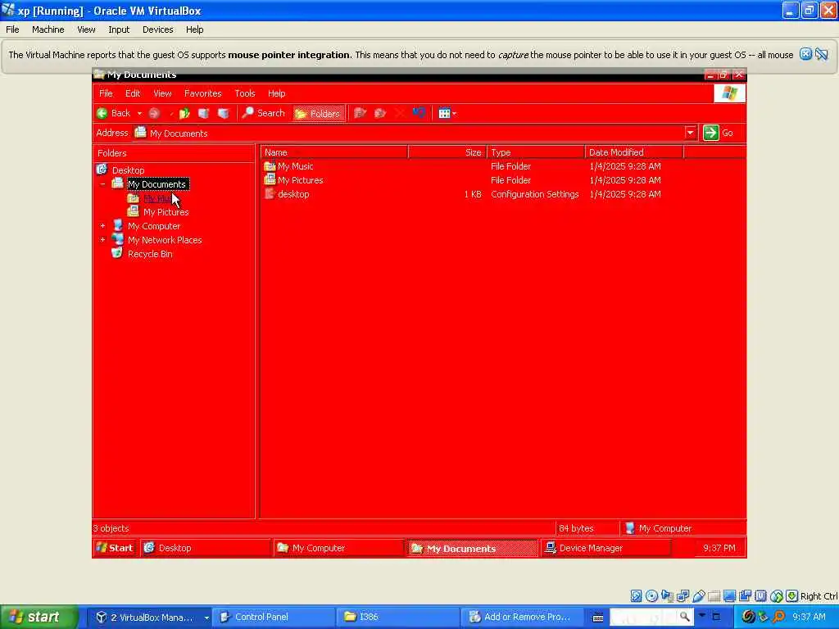This screenshot has height=629, width=839.
Task: Collapse the My Documents tree node
Action: (102, 184)
